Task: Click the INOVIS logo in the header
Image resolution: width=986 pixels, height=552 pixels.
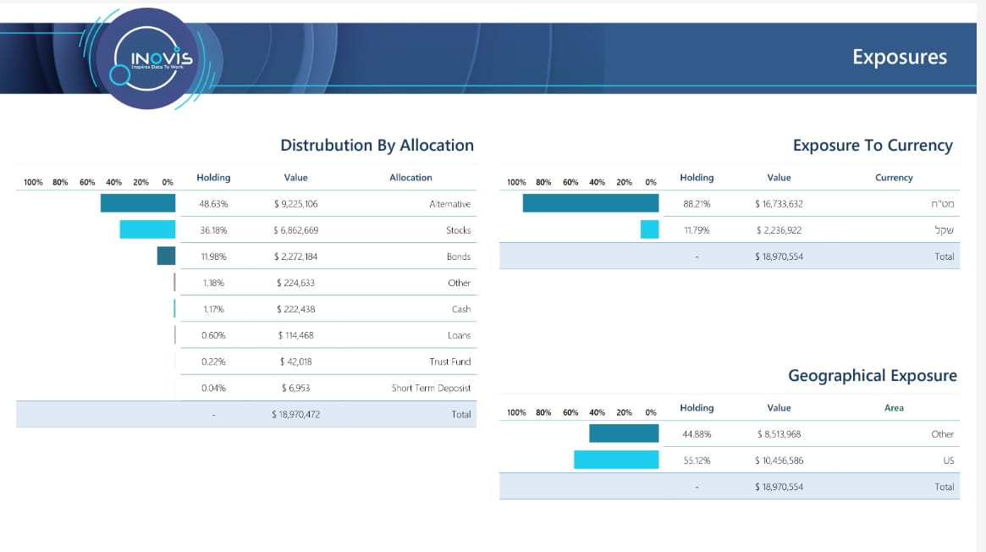Action: tap(161, 58)
